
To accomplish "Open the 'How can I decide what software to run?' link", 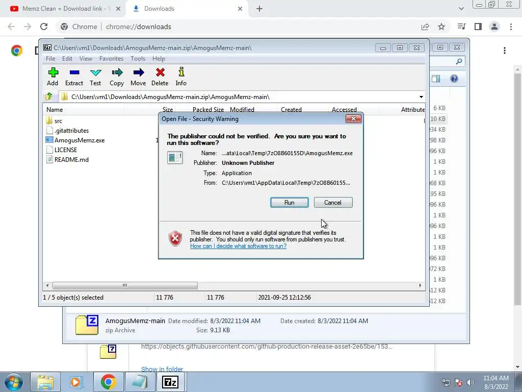I will pos(238,246).
